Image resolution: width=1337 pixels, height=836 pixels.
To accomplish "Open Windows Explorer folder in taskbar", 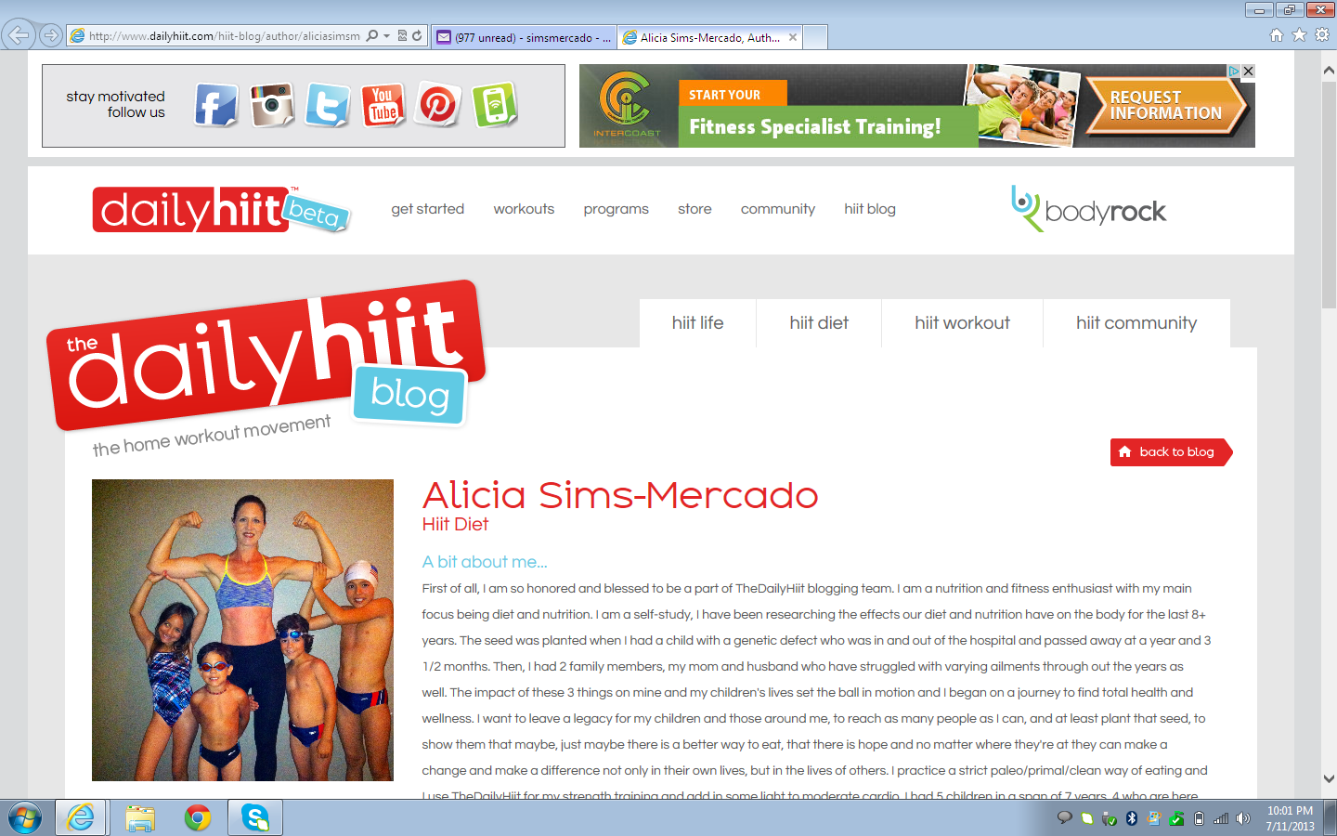I will click(x=140, y=818).
